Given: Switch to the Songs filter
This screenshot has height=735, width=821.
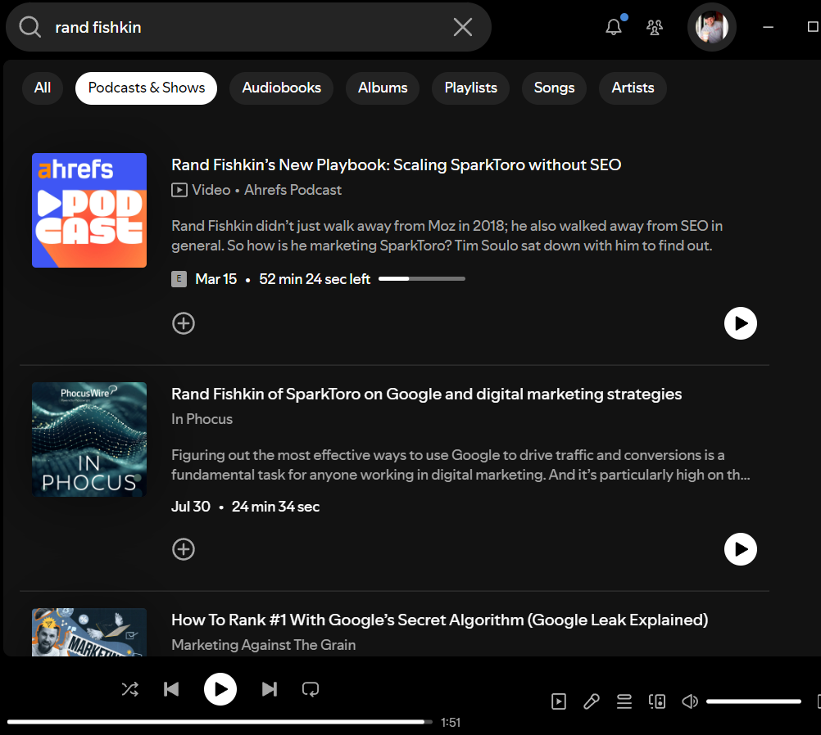Looking at the screenshot, I should (x=554, y=88).
